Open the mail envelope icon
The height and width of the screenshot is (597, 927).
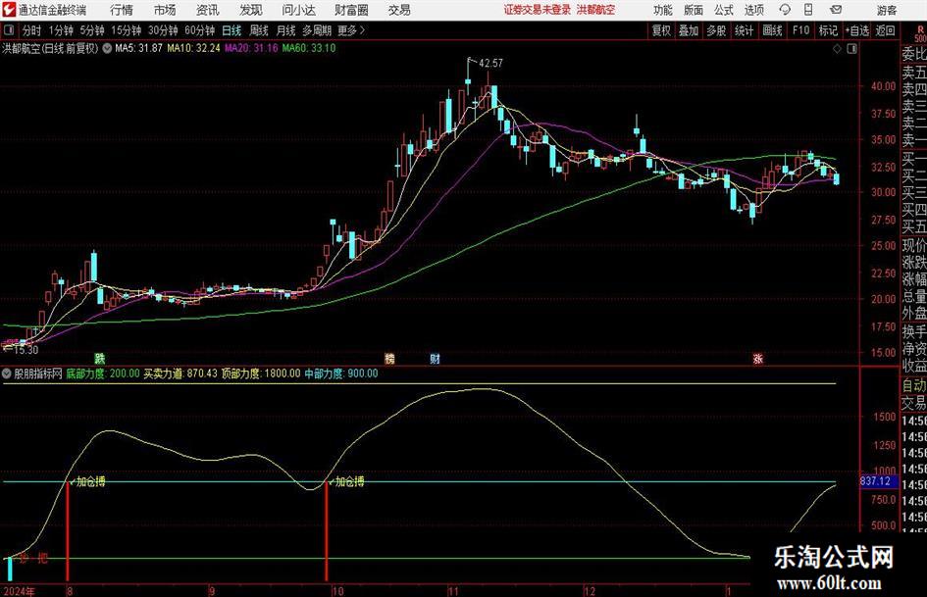pos(836,10)
